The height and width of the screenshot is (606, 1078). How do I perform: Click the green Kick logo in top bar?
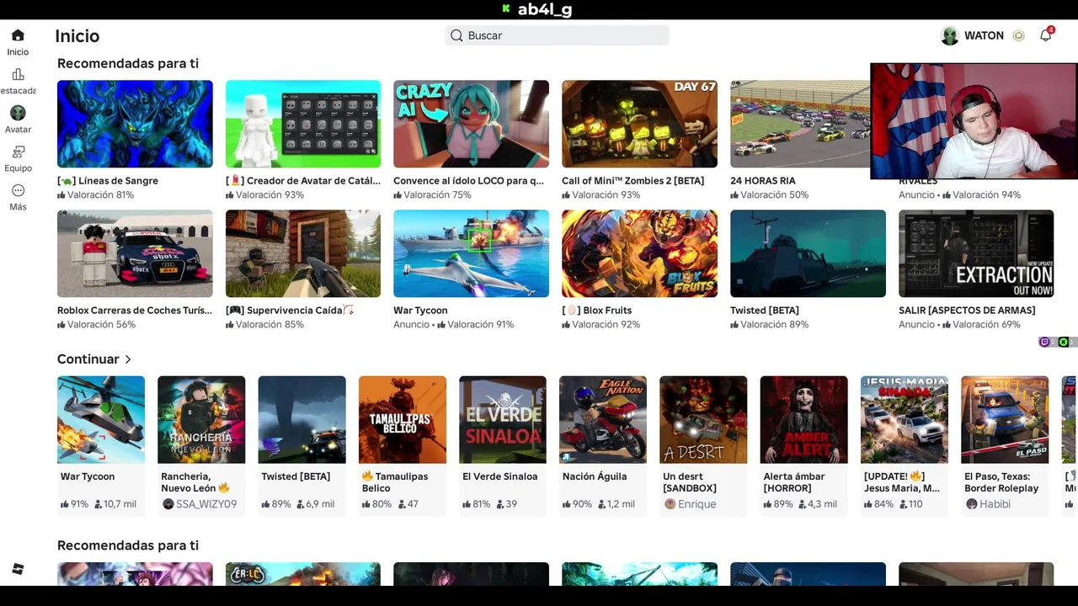[x=505, y=9]
